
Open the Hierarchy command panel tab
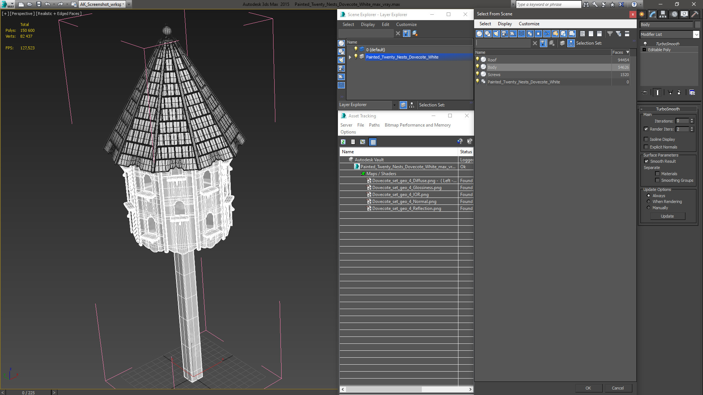[x=663, y=14]
